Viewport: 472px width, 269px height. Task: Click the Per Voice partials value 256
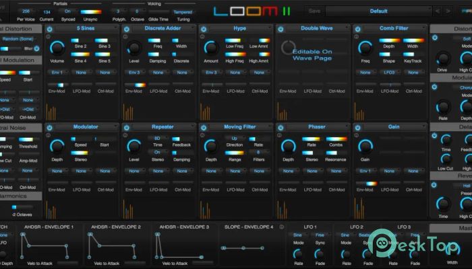[x=26, y=11]
